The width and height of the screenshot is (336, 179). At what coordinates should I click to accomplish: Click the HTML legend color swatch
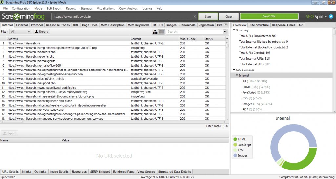pos(235,139)
